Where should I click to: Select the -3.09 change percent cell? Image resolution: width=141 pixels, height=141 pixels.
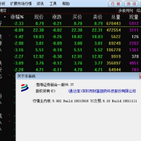coord(18,63)
